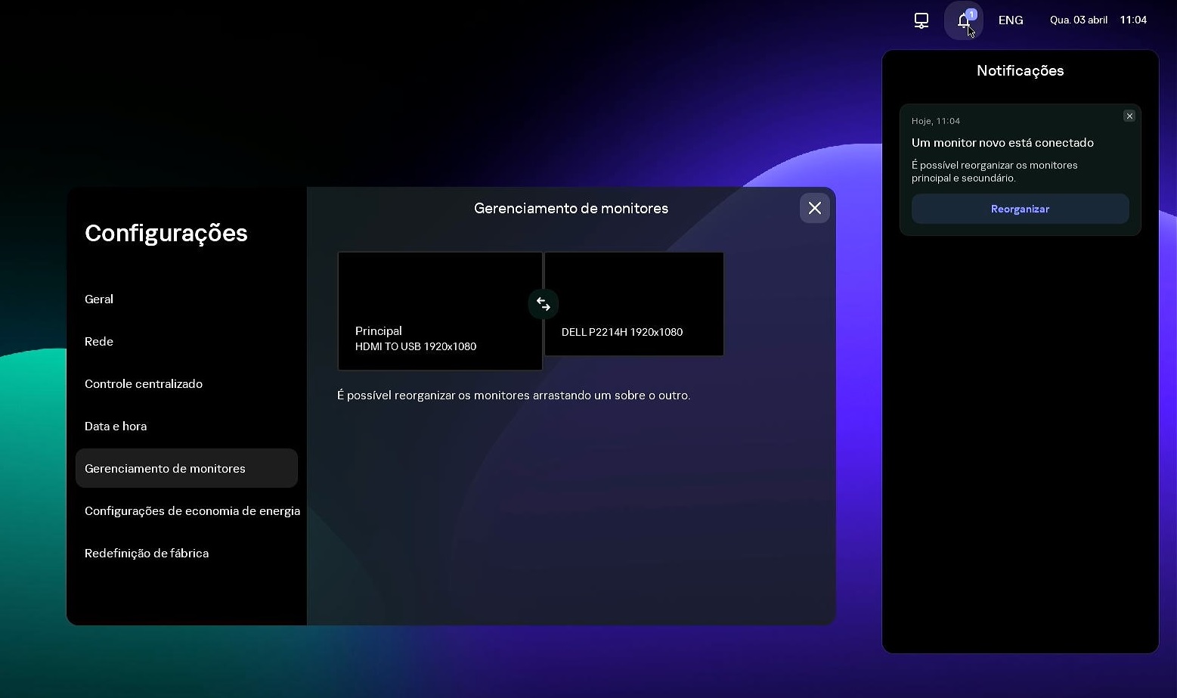
Task: Select Data e hora settings
Action: pos(116,426)
